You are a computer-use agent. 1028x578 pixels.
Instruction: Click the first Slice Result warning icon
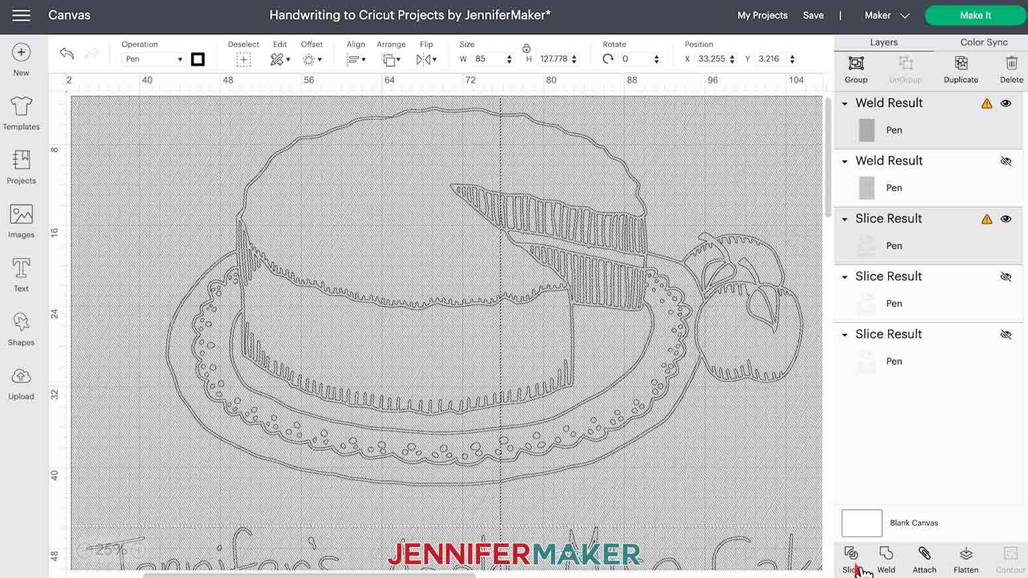click(x=987, y=219)
